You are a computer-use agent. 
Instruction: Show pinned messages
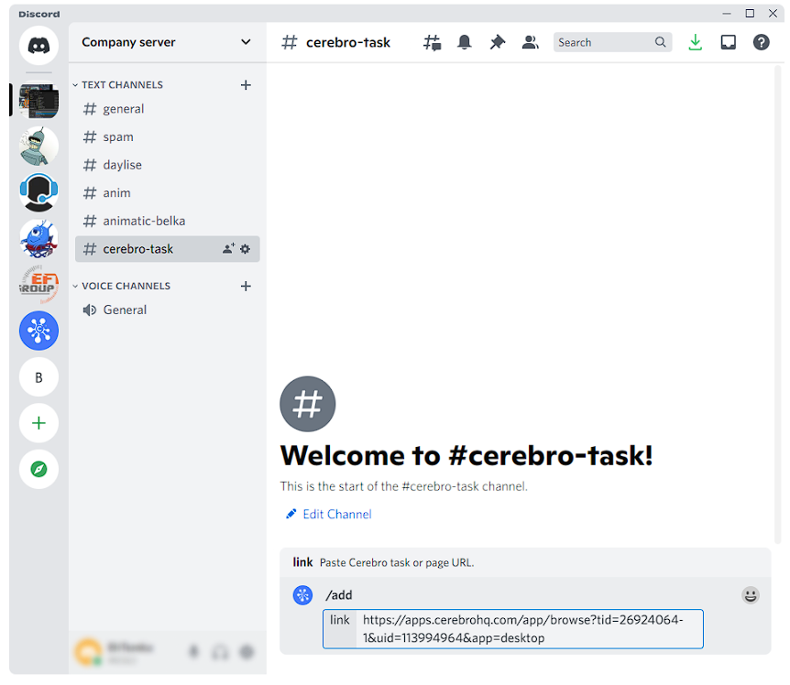[x=498, y=42]
